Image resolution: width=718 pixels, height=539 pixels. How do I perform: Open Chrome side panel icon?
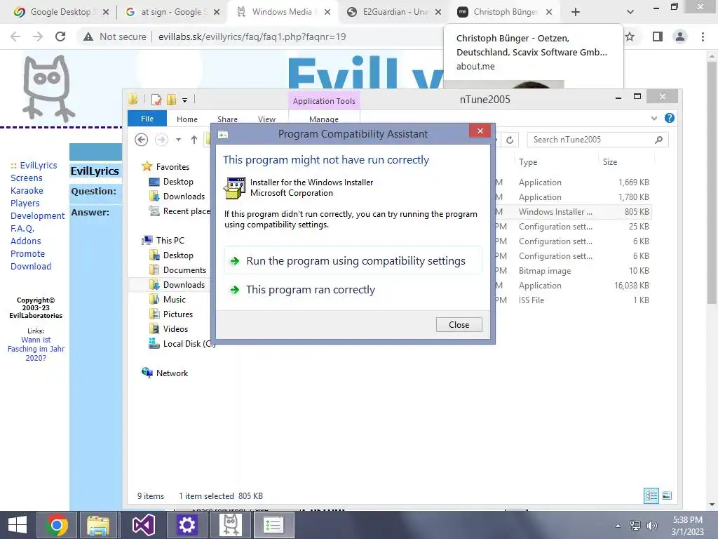click(658, 36)
